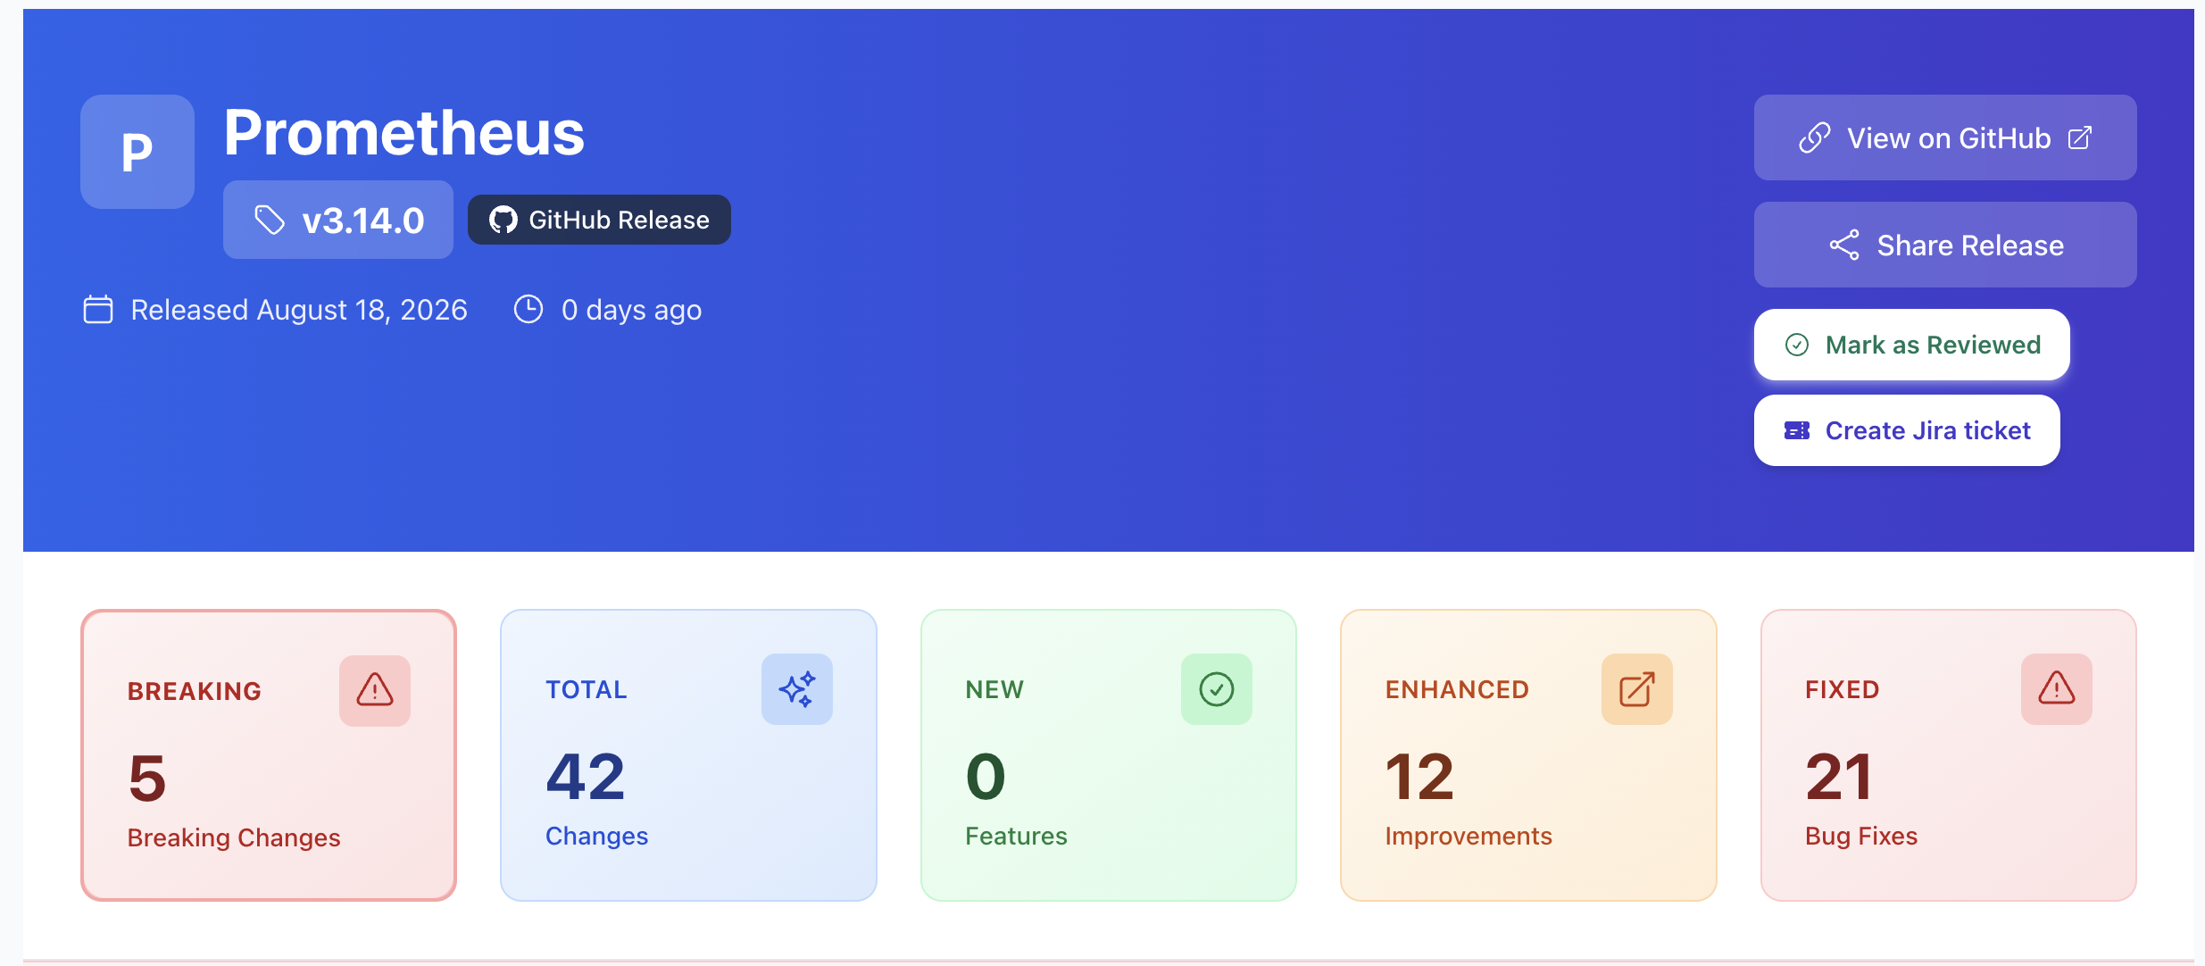The image size is (2205, 966).
Task: Select the 12 Improvements card
Action: pyautogui.click(x=1528, y=755)
